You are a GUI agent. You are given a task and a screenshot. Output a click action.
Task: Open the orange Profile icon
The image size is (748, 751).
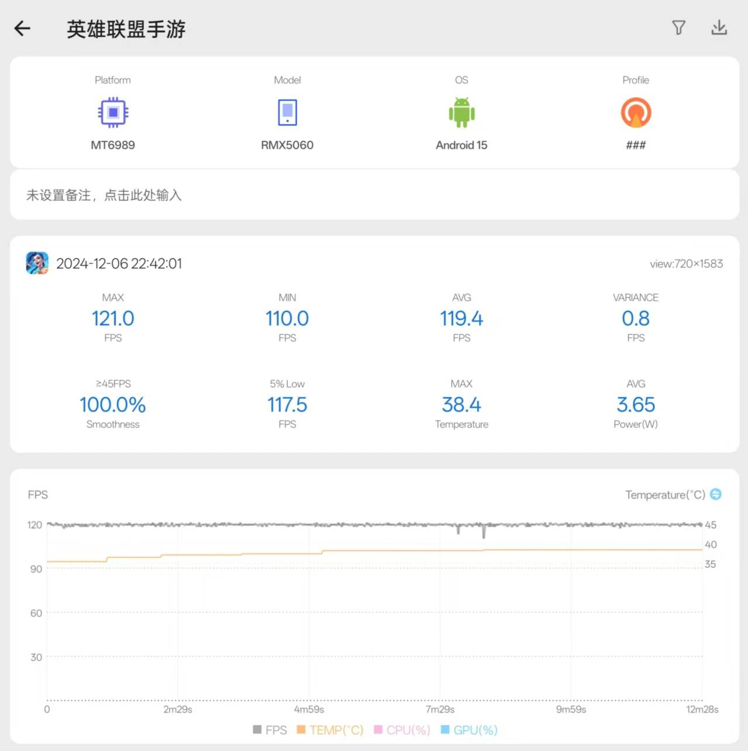[636, 112]
